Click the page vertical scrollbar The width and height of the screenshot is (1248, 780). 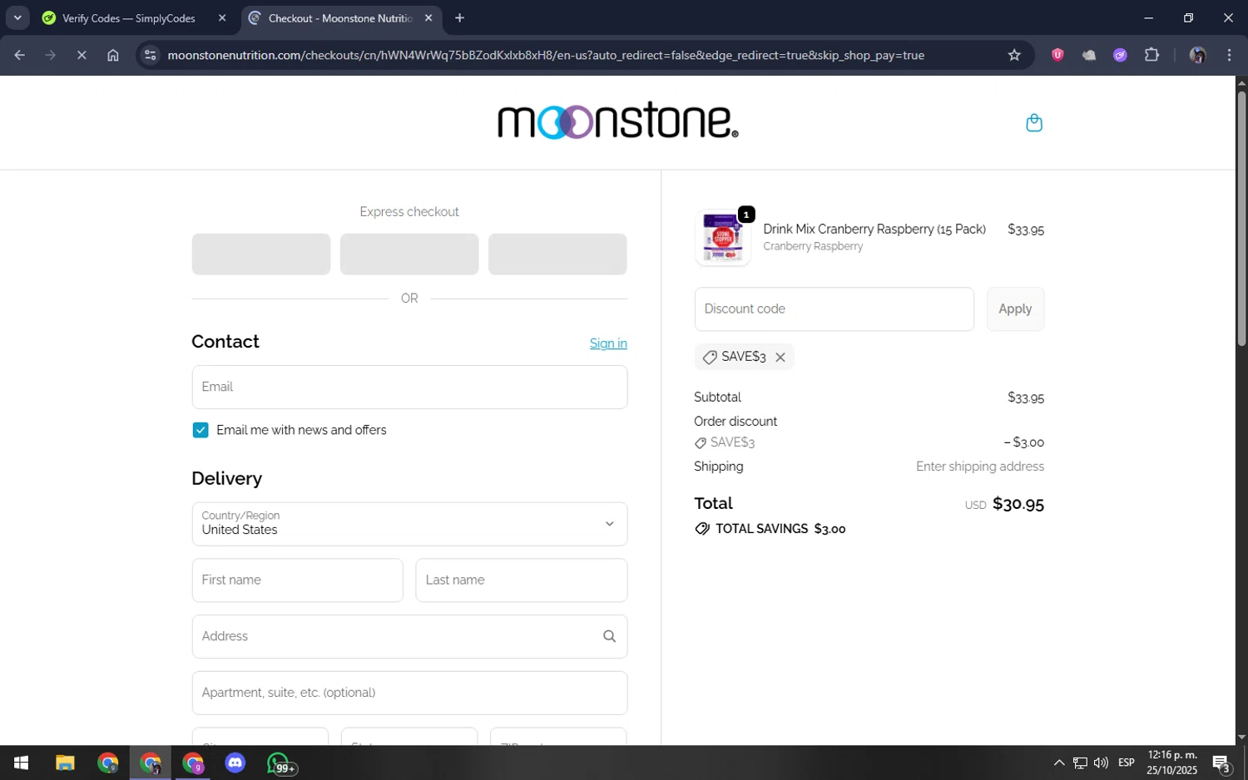point(1241,218)
